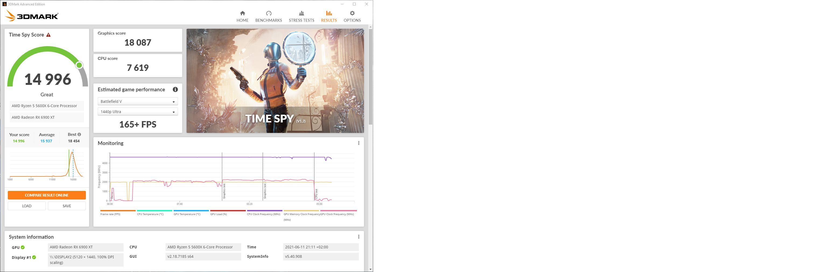This screenshot has height=272, width=827.
Task: Click the large 14 996 score in the gauge
Action: (x=48, y=79)
